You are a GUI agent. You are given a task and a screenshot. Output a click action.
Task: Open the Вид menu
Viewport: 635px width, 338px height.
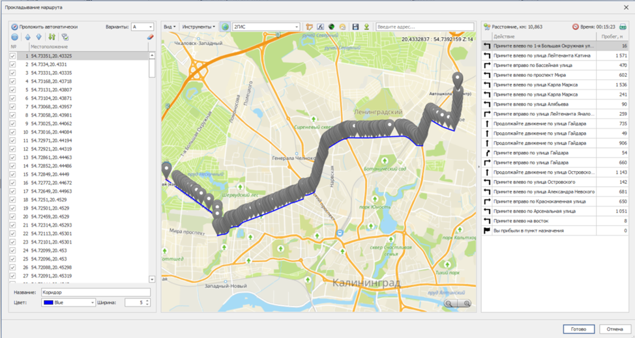(170, 27)
